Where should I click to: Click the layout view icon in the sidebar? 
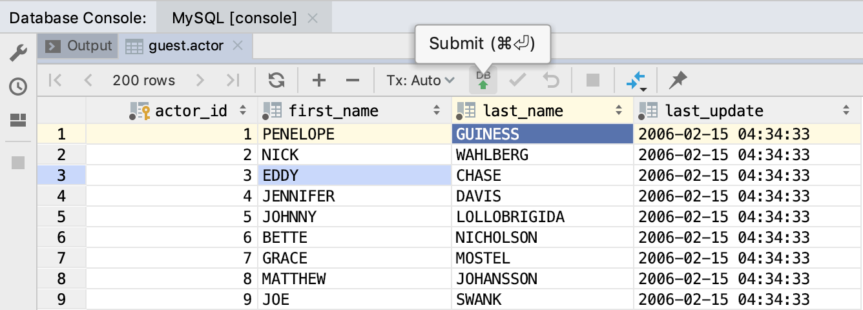pyautogui.click(x=18, y=120)
